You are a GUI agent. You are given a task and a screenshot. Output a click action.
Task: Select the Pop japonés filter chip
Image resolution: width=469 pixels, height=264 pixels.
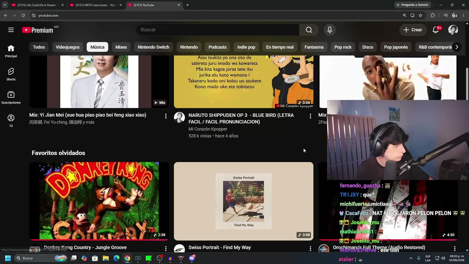[396, 47]
